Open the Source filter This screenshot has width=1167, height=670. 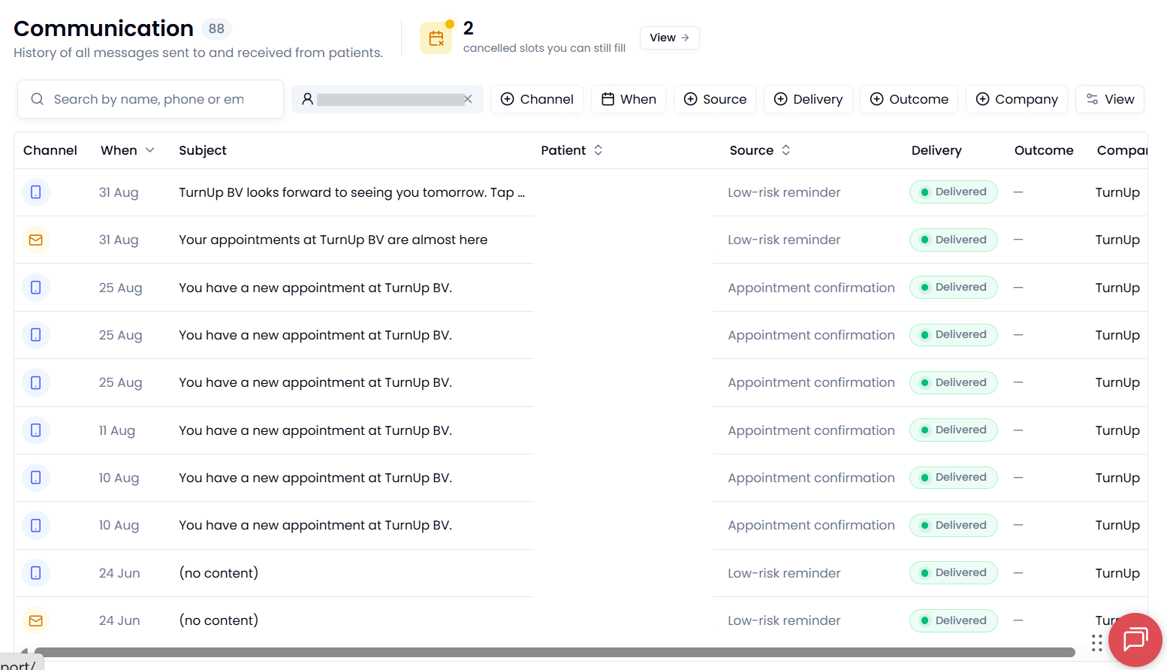pyautogui.click(x=715, y=99)
